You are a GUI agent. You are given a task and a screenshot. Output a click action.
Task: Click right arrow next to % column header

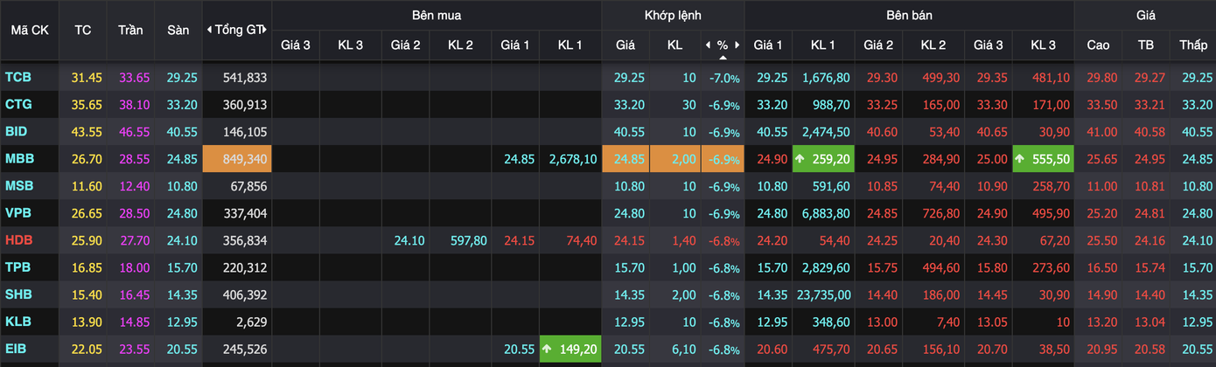tap(737, 45)
